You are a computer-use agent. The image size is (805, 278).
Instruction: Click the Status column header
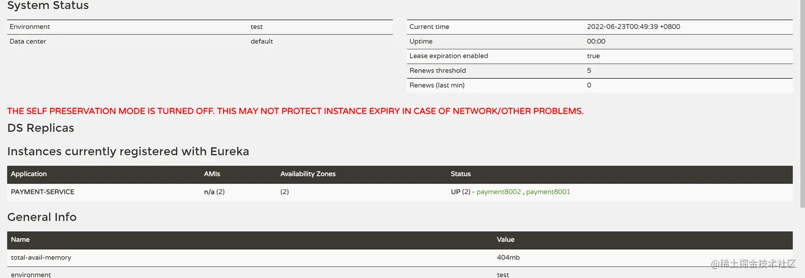click(x=461, y=174)
